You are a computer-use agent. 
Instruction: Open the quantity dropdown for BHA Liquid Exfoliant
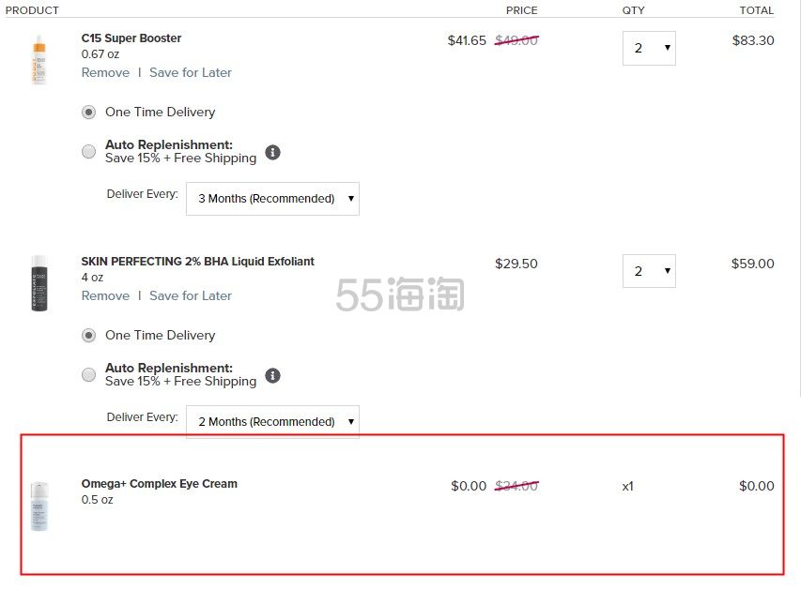click(649, 271)
